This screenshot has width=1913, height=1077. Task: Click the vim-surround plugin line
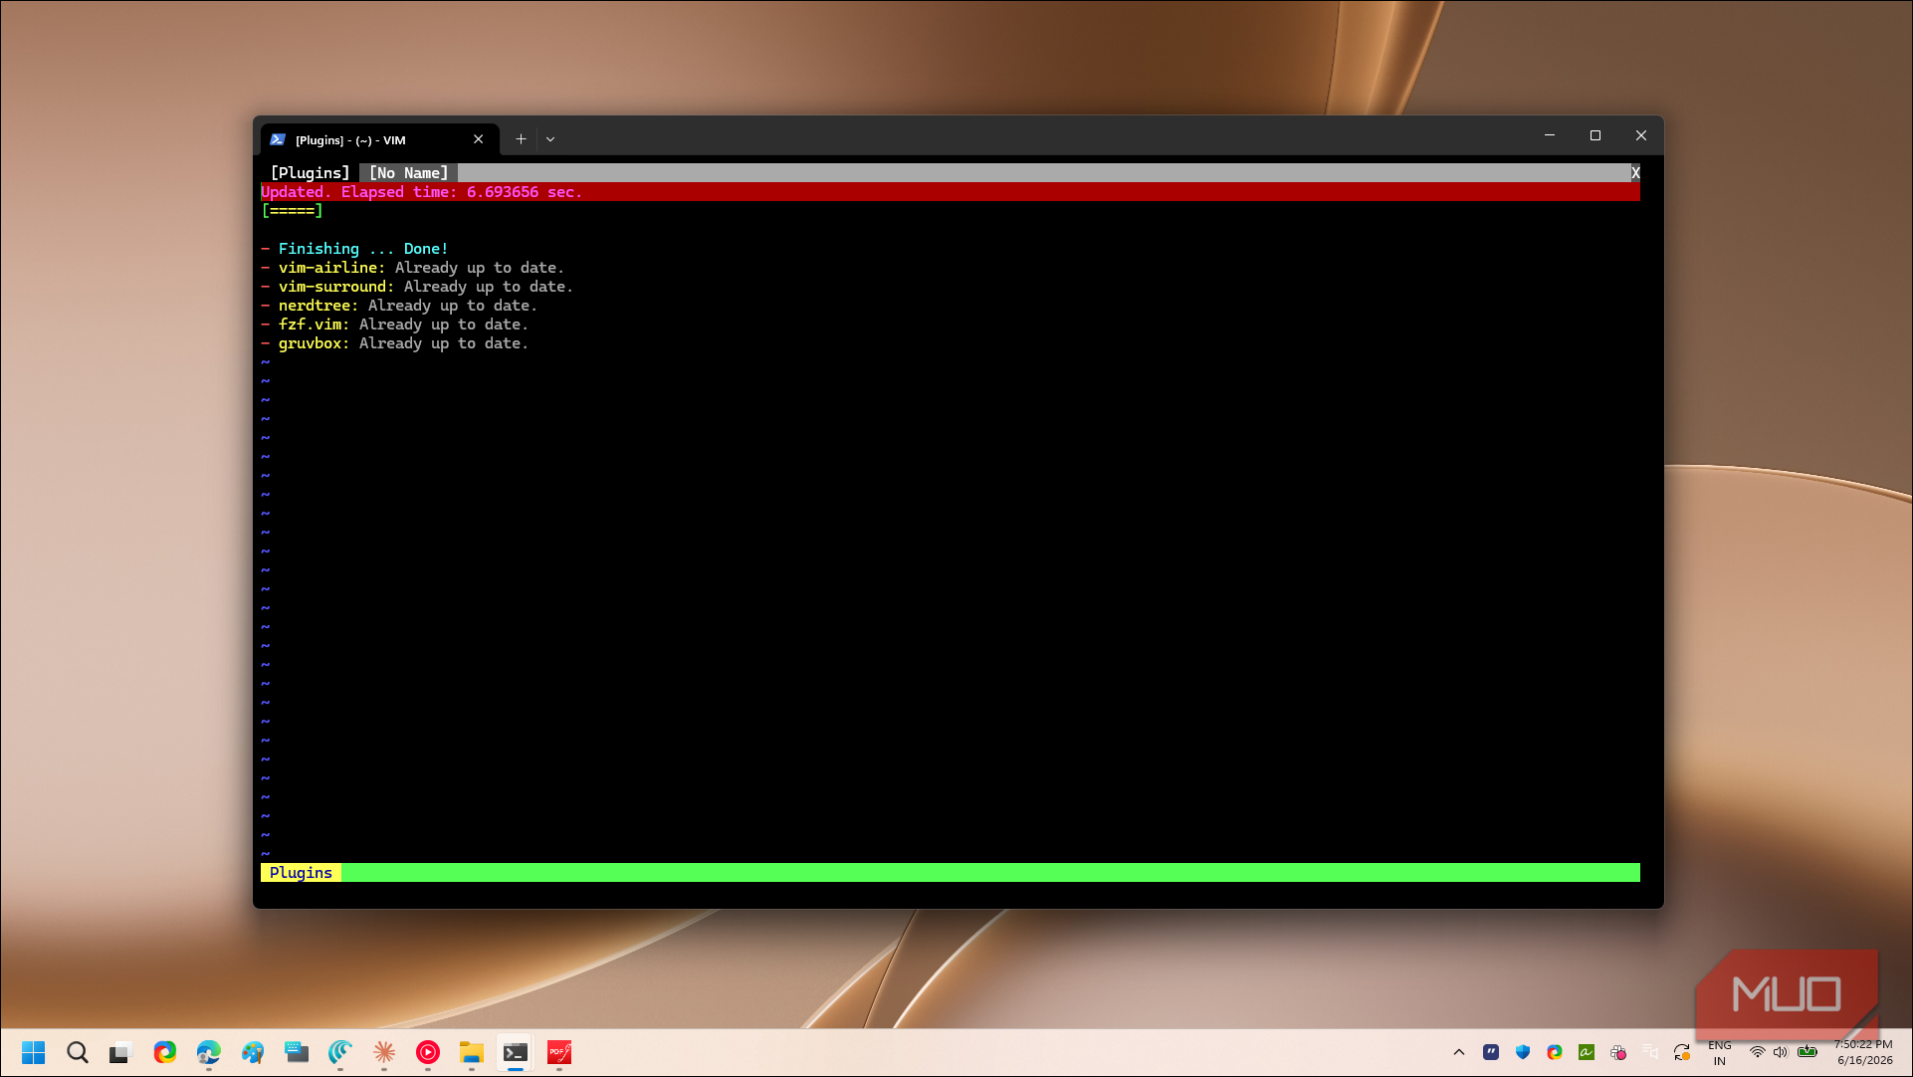coord(417,287)
